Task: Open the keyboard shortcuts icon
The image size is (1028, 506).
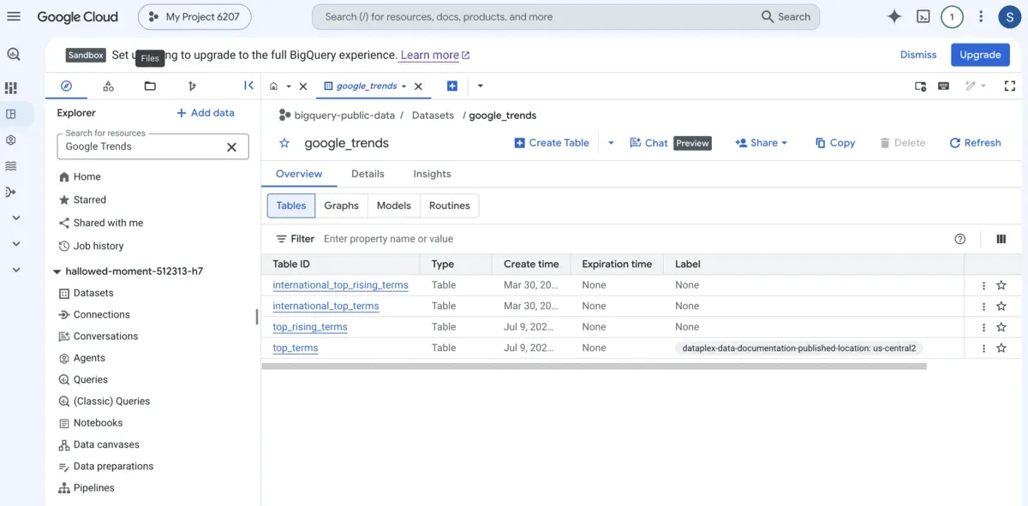Action: [x=943, y=86]
